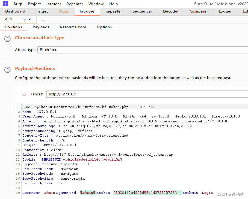Click the Content-Type header line
This screenshot has width=248, height=199.
(75, 135)
